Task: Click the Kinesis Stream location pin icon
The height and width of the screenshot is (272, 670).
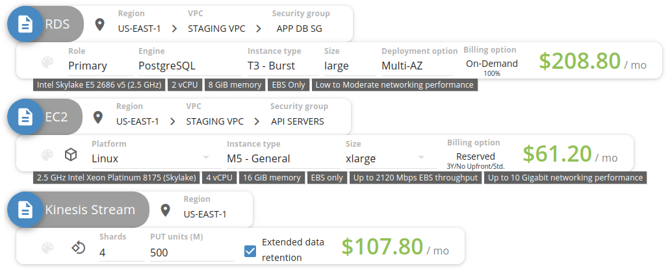Action: (x=165, y=210)
